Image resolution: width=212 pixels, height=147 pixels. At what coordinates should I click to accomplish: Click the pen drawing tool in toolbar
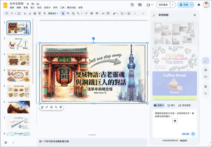[114, 14]
